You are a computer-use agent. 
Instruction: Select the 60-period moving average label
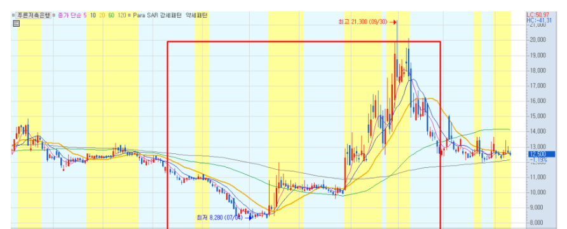[111, 15]
